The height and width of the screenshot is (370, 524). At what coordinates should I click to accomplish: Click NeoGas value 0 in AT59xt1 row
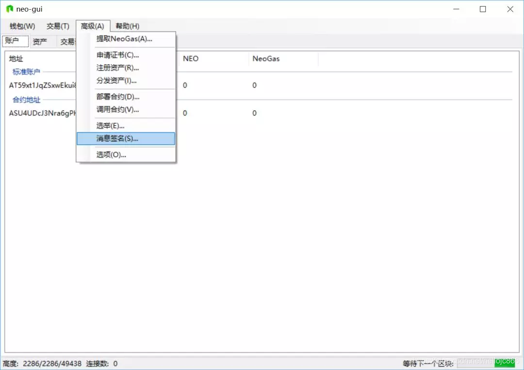tap(254, 85)
